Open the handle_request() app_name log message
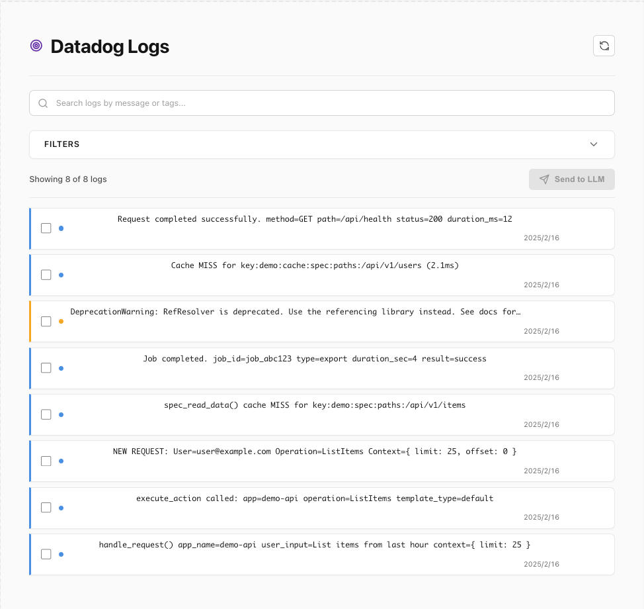Screen dimensions: 644x609 tap(315, 545)
